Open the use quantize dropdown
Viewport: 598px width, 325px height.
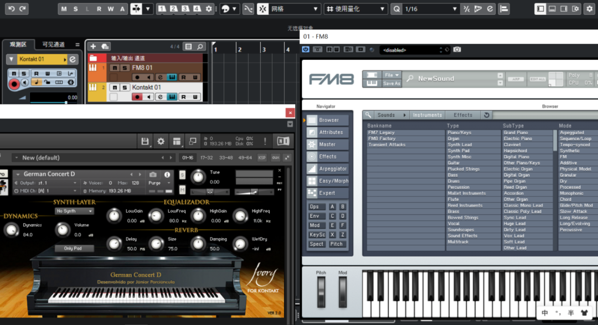356,9
